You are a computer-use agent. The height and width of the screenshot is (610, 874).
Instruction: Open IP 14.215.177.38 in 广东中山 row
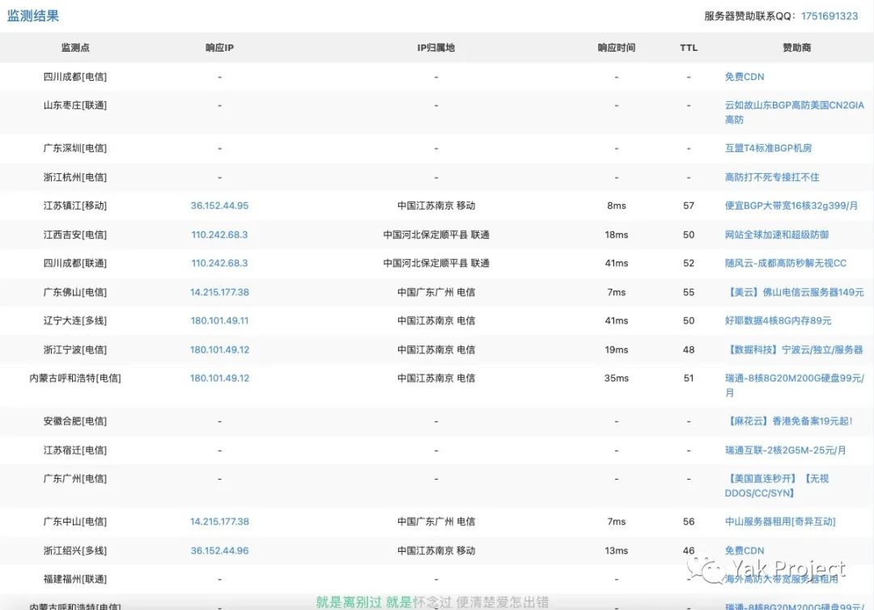pyautogui.click(x=219, y=522)
